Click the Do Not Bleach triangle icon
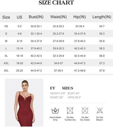 (x=100, y=111)
